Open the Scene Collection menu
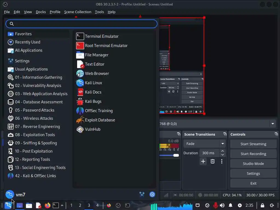280x210 pixels. pos(78,12)
